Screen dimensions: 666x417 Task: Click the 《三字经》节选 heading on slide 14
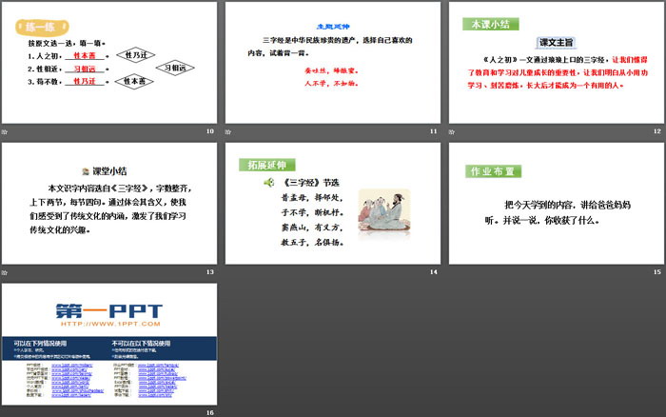coord(311,183)
